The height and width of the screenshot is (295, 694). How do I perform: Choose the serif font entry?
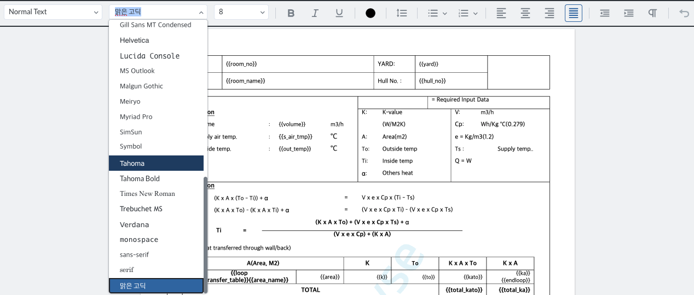tap(156, 270)
